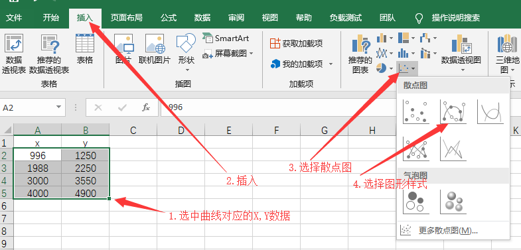Choose scatter with smooth lines, no markers
This screenshot has width=521, height=250.
[490, 111]
